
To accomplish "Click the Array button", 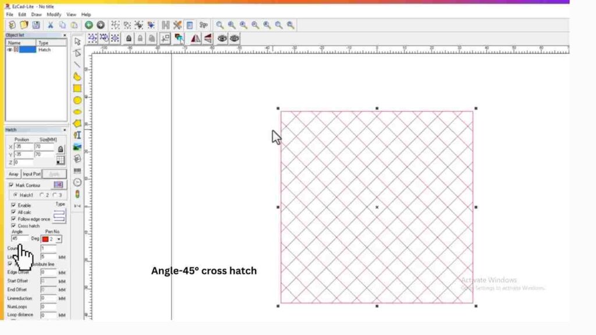I will pyautogui.click(x=13, y=174).
